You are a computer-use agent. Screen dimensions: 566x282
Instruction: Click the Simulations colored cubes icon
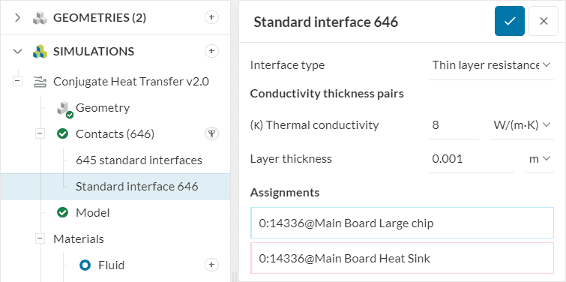(x=40, y=52)
